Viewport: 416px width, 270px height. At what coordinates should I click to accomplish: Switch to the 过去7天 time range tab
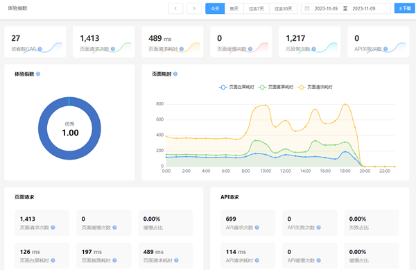[257, 8]
